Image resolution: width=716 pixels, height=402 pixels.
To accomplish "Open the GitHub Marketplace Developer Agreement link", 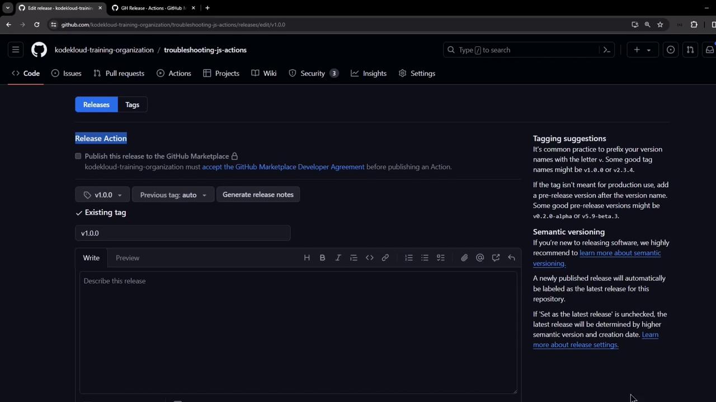I will pyautogui.click(x=283, y=167).
